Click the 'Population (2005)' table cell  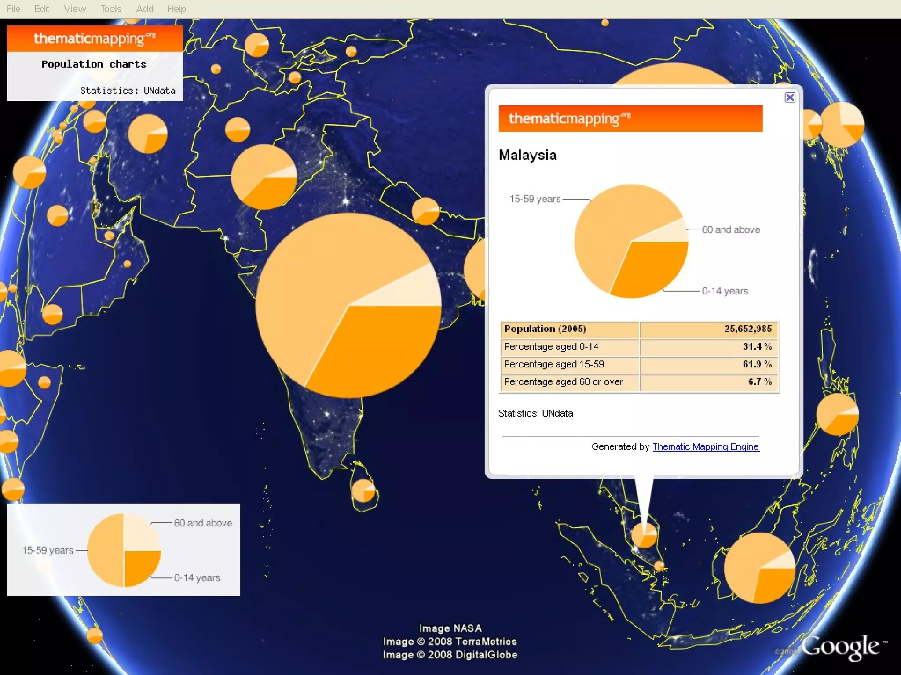569,329
